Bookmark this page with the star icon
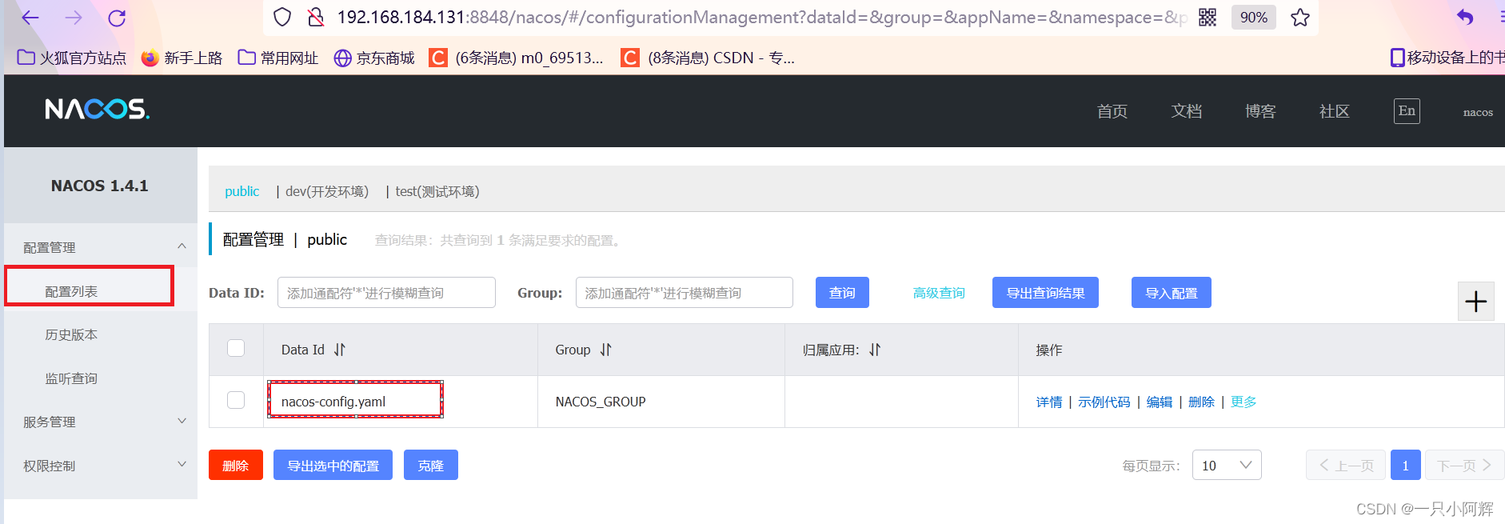 [x=1300, y=17]
